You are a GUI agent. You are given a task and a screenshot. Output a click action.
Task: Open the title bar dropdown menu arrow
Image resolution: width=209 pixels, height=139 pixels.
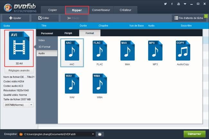[185, 4]
